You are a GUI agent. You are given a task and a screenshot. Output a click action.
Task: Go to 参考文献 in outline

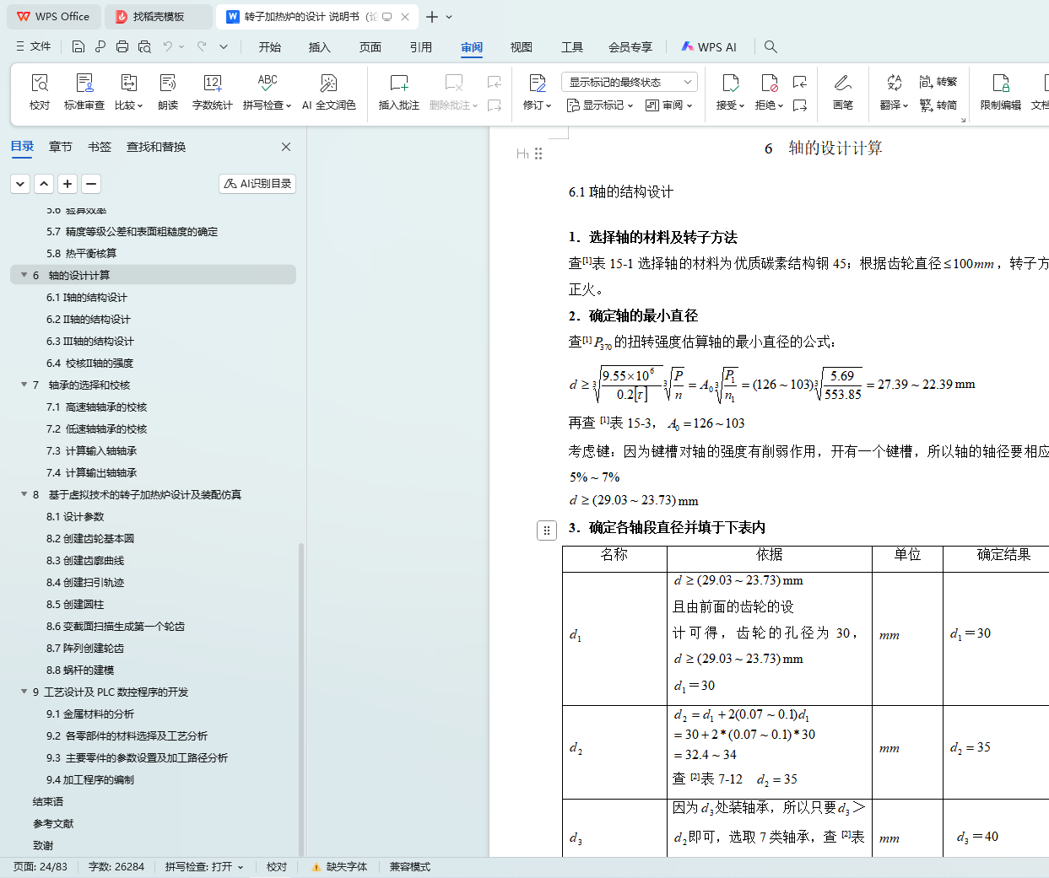53,823
